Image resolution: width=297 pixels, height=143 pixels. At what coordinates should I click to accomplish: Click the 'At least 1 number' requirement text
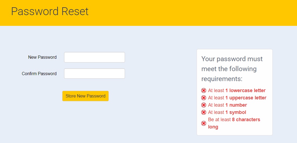[x=227, y=105]
